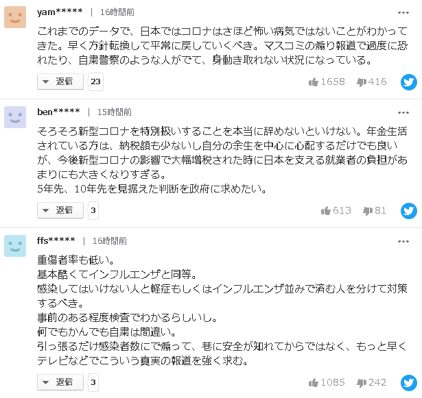Screen dimensions: 422x398
Task: Share yam***** comment on Twitter
Action: [408, 82]
